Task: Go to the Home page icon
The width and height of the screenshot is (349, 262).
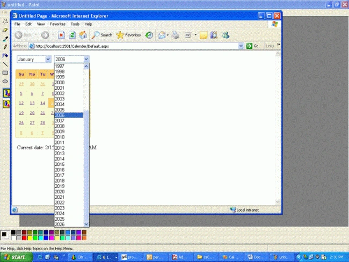Action: [x=83, y=35]
